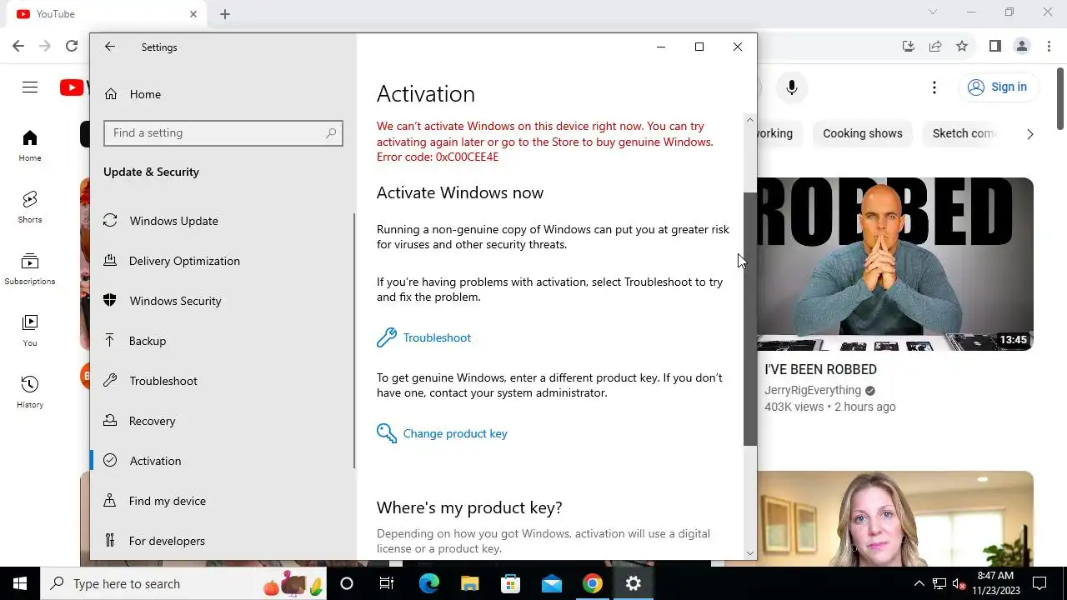
Task: Open Microsoft Store from taskbar
Action: [510, 583]
